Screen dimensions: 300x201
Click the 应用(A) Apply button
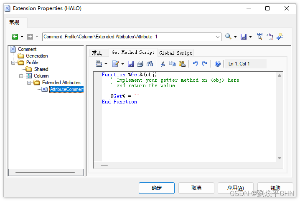(x=236, y=188)
